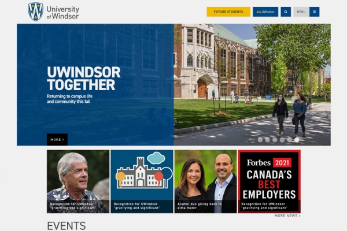347x231 pixels.
Task: Open the search magnifier icon
Action: [286, 12]
